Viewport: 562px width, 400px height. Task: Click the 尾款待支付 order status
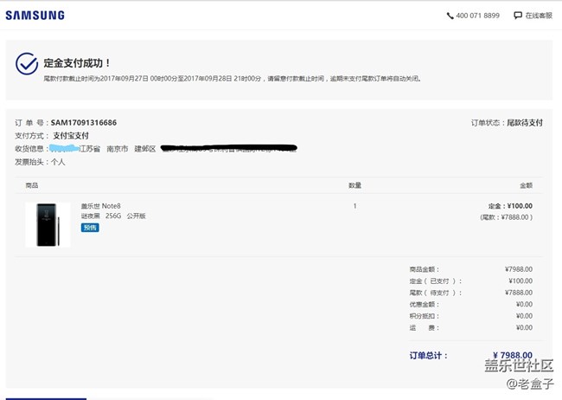524,122
